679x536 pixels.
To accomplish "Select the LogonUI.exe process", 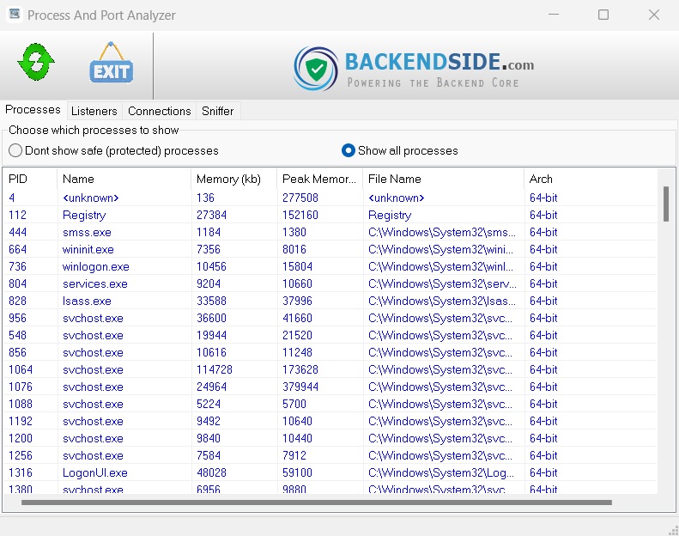I will 94,472.
